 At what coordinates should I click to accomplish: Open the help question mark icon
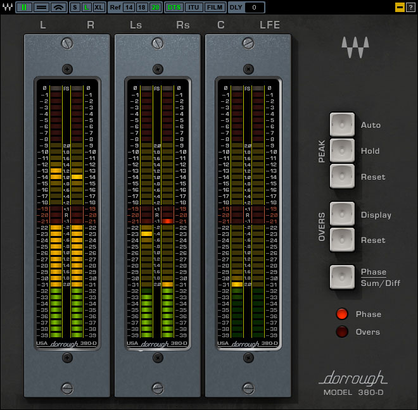(x=410, y=7)
